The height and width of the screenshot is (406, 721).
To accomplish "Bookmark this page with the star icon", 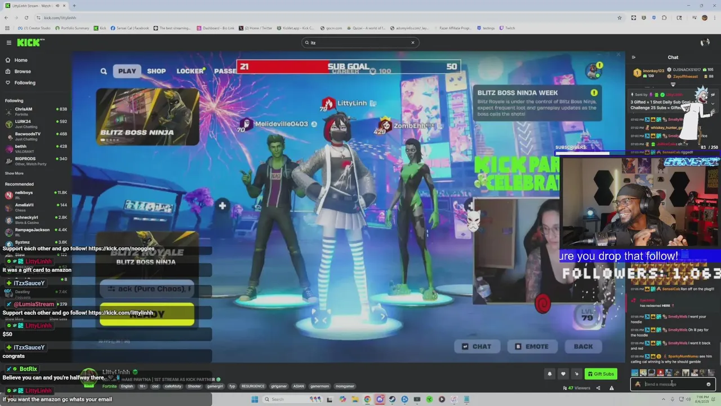I will tap(620, 17).
